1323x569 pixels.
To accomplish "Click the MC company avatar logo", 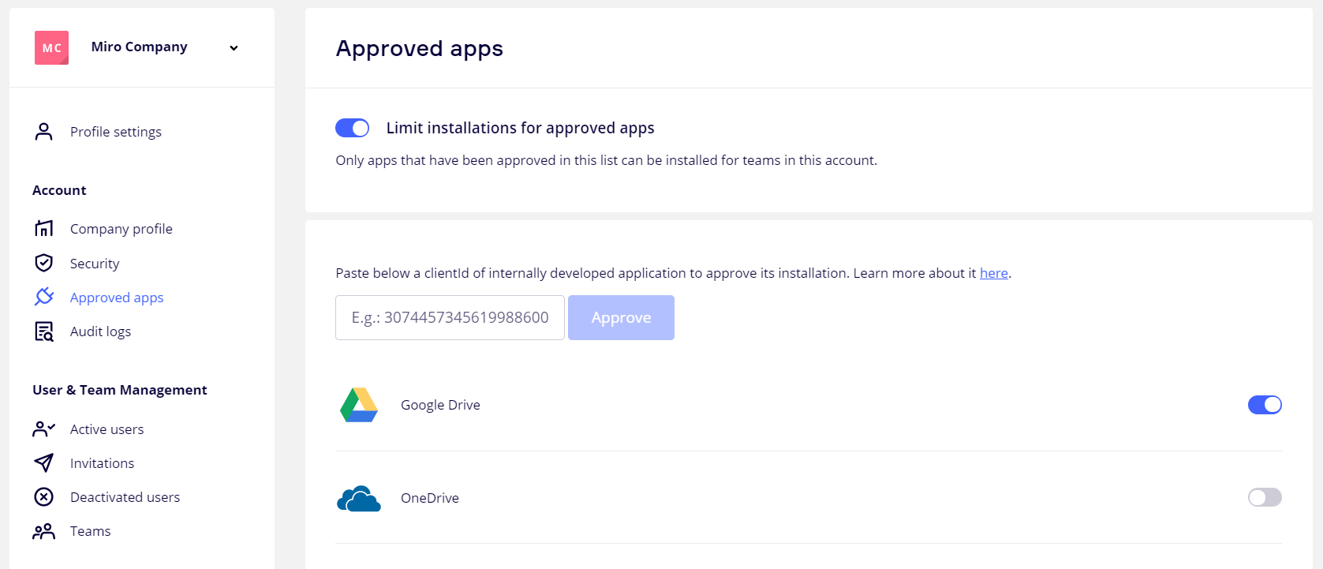I will click(51, 47).
